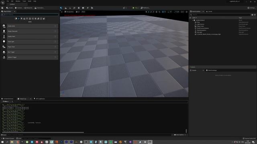
Task: Open the Blueprints dropdown
Action: coord(28,8)
